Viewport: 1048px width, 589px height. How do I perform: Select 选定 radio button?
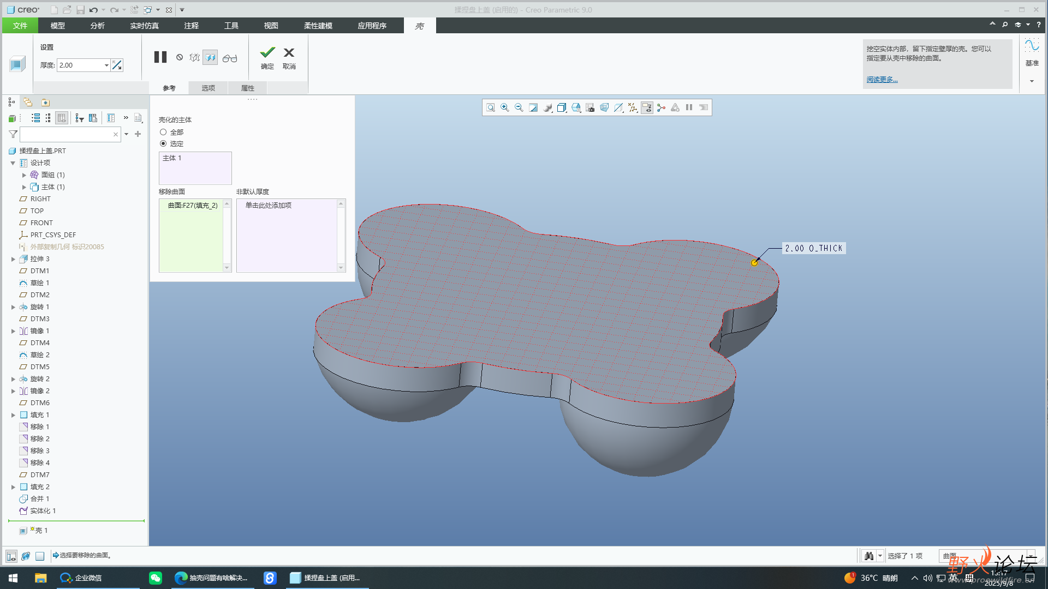click(x=163, y=143)
